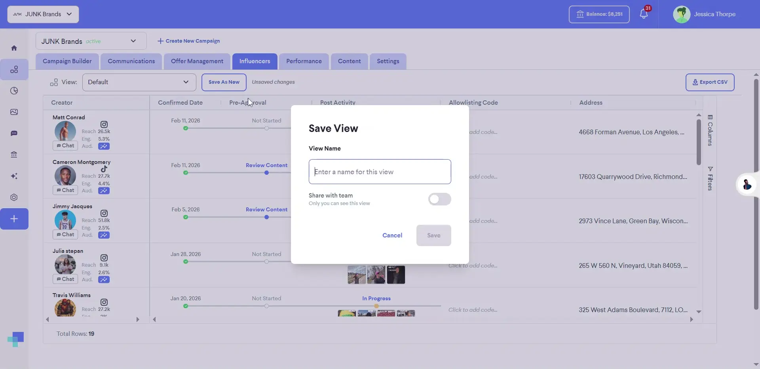This screenshot has height=369, width=760.
Task: Click Cancel in Save View dialog
Action: click(392, 235)
